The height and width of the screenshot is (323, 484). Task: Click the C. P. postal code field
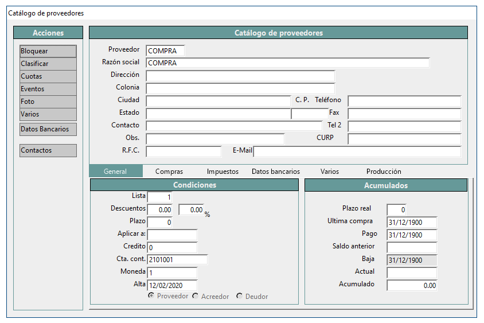click(310, 114)
